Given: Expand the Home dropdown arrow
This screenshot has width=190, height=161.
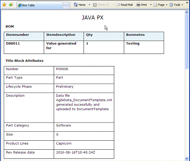Looking at the screenshot, I should click(x=90, y=5).
